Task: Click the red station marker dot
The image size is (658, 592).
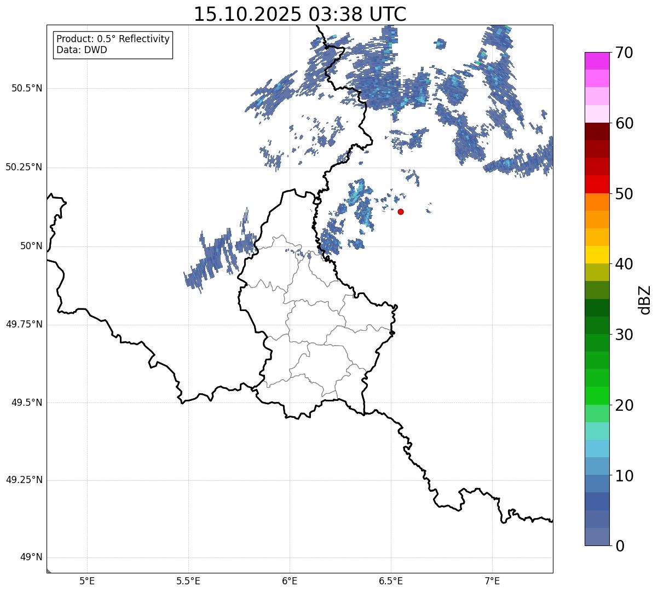Action: (x=401, y=211)
